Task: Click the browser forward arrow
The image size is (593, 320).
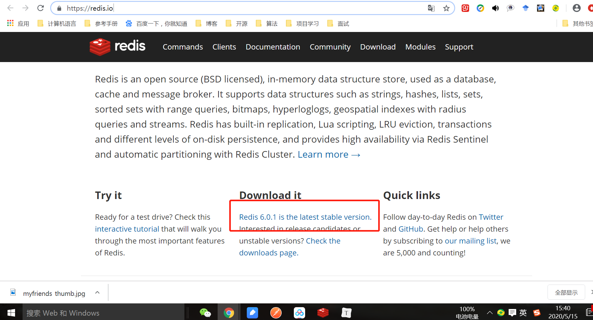Action: click(25, 8)
